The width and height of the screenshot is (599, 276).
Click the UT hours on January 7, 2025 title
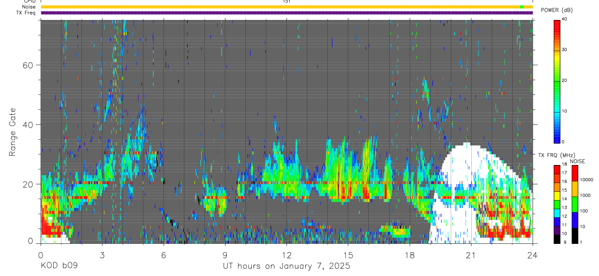point(287,266)
